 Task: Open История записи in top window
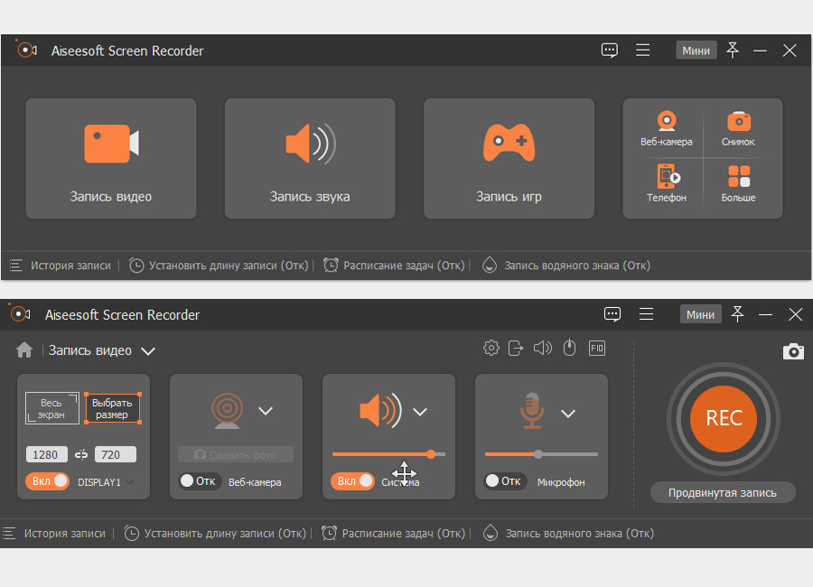tap(61, 266)
